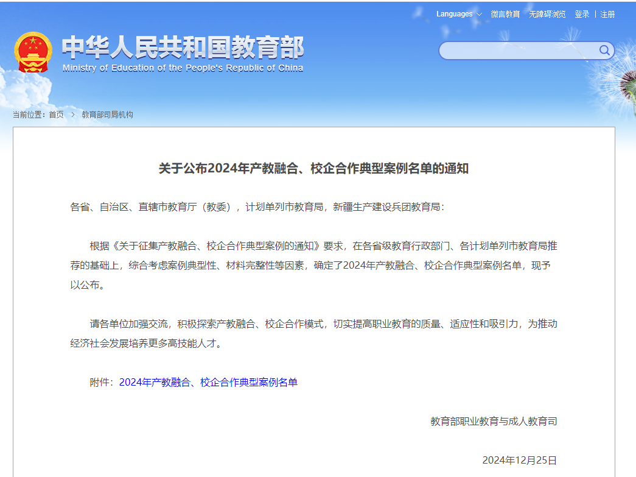This screenshot has width=636, height=477.
Task: Open 教育部司局机构 breadcrumb link
Action: pyautogui.click(x=107, y=115)
